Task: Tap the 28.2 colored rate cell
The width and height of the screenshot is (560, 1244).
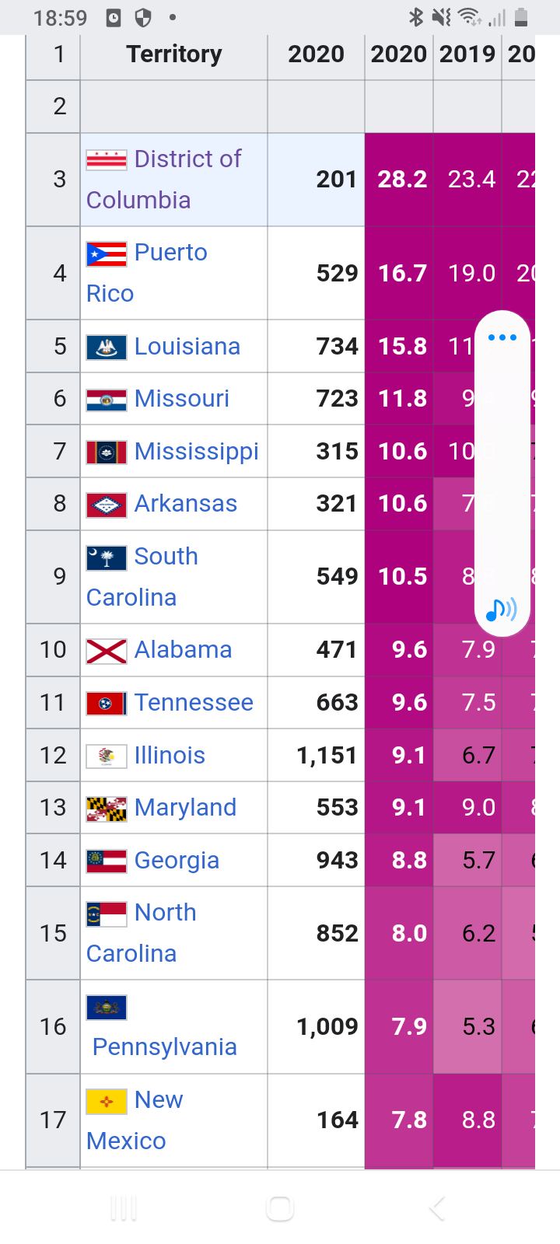Action: click(402, 180)
